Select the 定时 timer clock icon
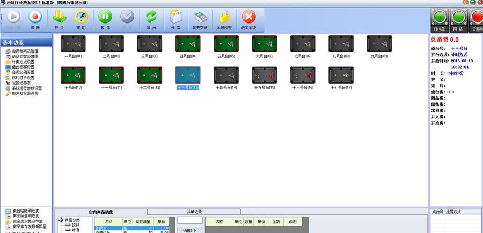Viewport: 483px width, 233px height. coord(81,19)
